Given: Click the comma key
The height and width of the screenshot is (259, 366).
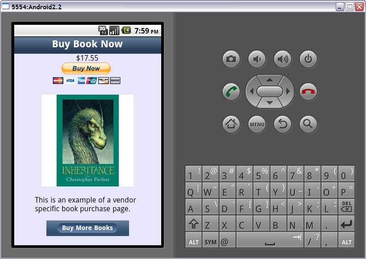Looking at the screenshot, I should tap(329, 240).
